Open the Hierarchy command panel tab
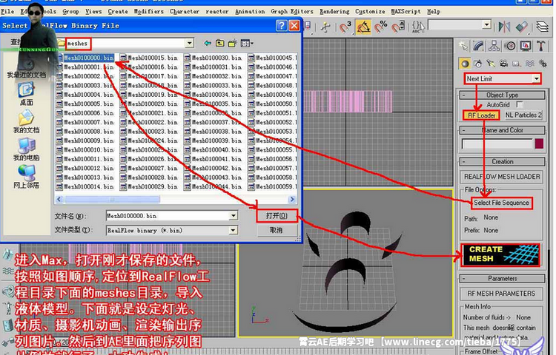This screenshot has width=556, height=355. (x=494, y=46)
